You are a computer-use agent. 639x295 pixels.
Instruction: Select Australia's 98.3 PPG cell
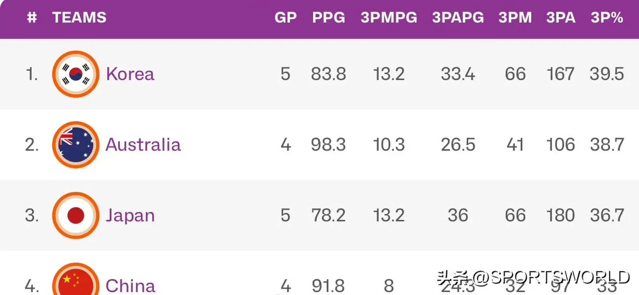(x=328, y=145)
